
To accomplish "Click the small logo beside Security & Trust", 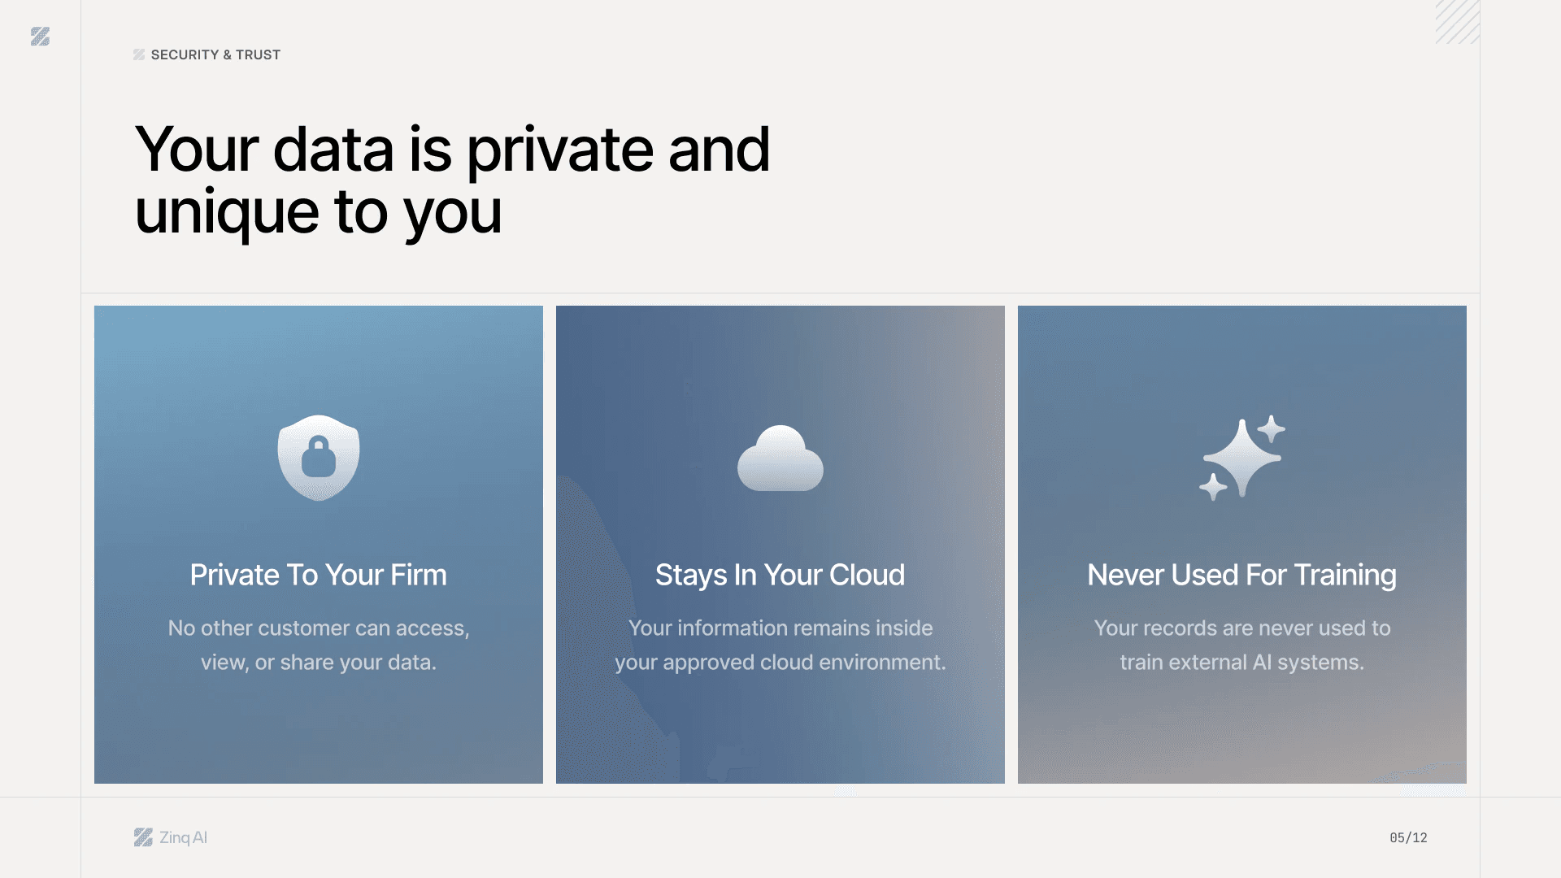I will [x=139, y=54].
